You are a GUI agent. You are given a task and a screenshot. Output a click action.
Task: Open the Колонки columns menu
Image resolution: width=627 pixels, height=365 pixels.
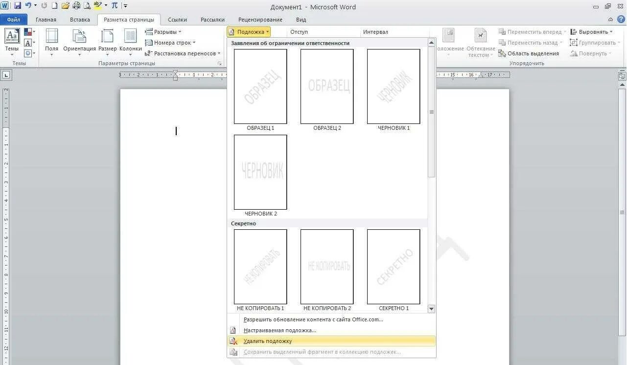click(131, 42)
